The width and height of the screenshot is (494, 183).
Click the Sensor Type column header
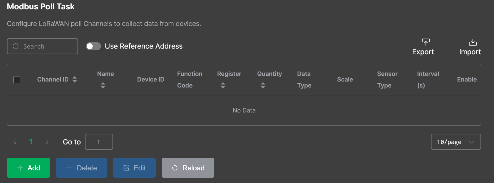[x=387, y=80]
